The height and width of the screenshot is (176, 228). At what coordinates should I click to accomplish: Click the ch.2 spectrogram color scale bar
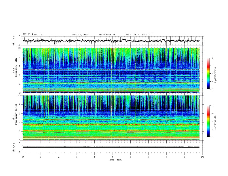pos(208,121)
